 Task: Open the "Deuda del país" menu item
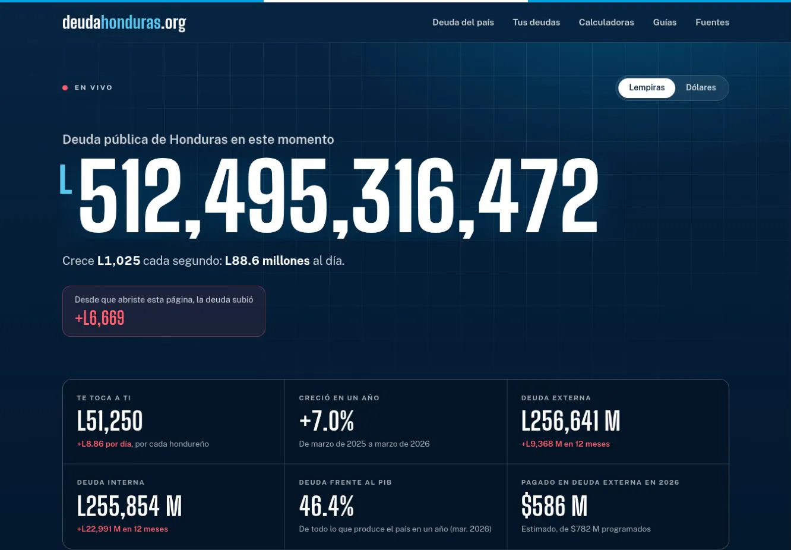[463, 23]
